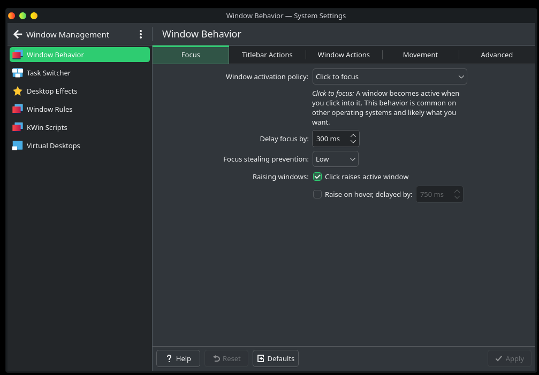
Task: Open Virtual Desktops via its icon
Action: tap(18, 146)
